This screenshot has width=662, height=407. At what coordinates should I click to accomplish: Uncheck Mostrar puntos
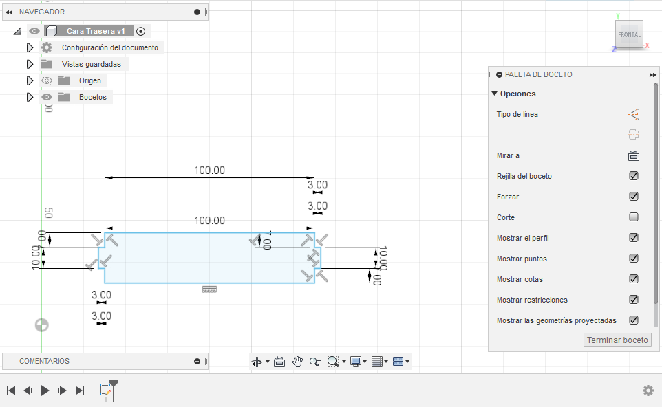click(634, 258)
